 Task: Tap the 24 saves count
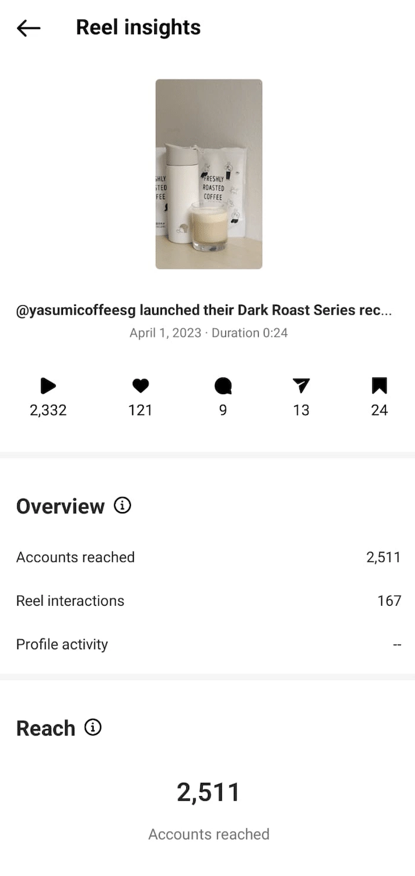pos(379,410)
